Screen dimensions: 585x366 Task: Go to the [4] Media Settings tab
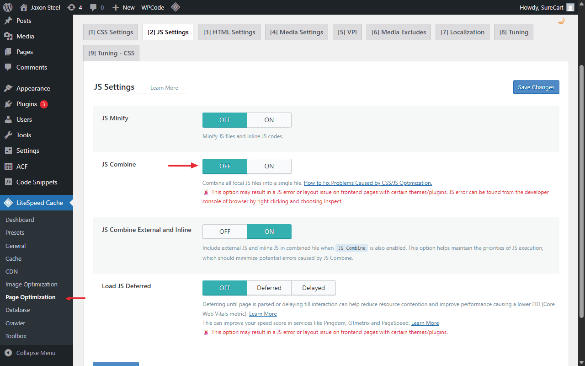point(297,32)
